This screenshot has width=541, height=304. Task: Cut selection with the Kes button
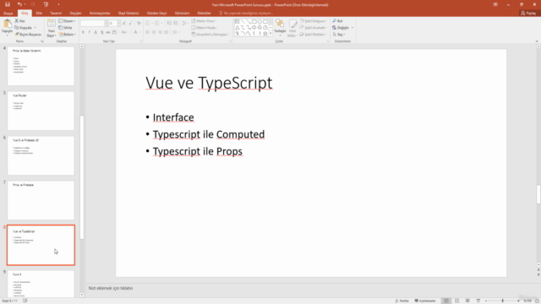coord(20,21)
